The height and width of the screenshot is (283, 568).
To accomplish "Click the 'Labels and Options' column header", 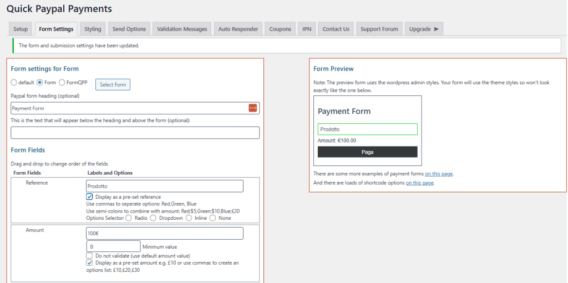I will (110, 173).
